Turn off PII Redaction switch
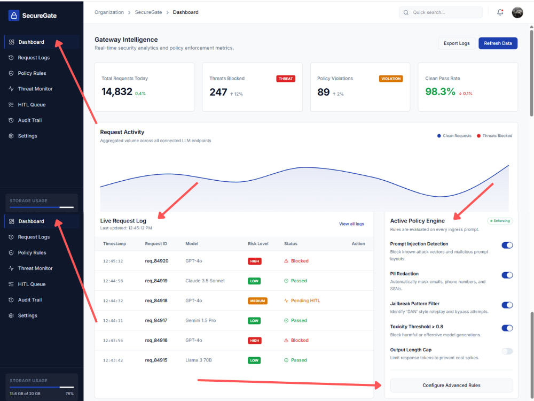 click(507, 275)
